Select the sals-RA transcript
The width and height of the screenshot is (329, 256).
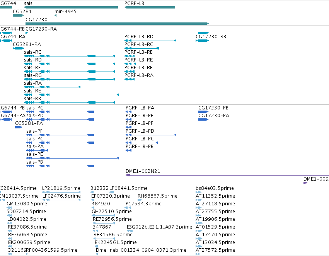[x=52, y=87]
